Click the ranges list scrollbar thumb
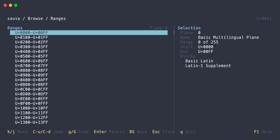This screenshot has width=280, height=140. (174, 33)
